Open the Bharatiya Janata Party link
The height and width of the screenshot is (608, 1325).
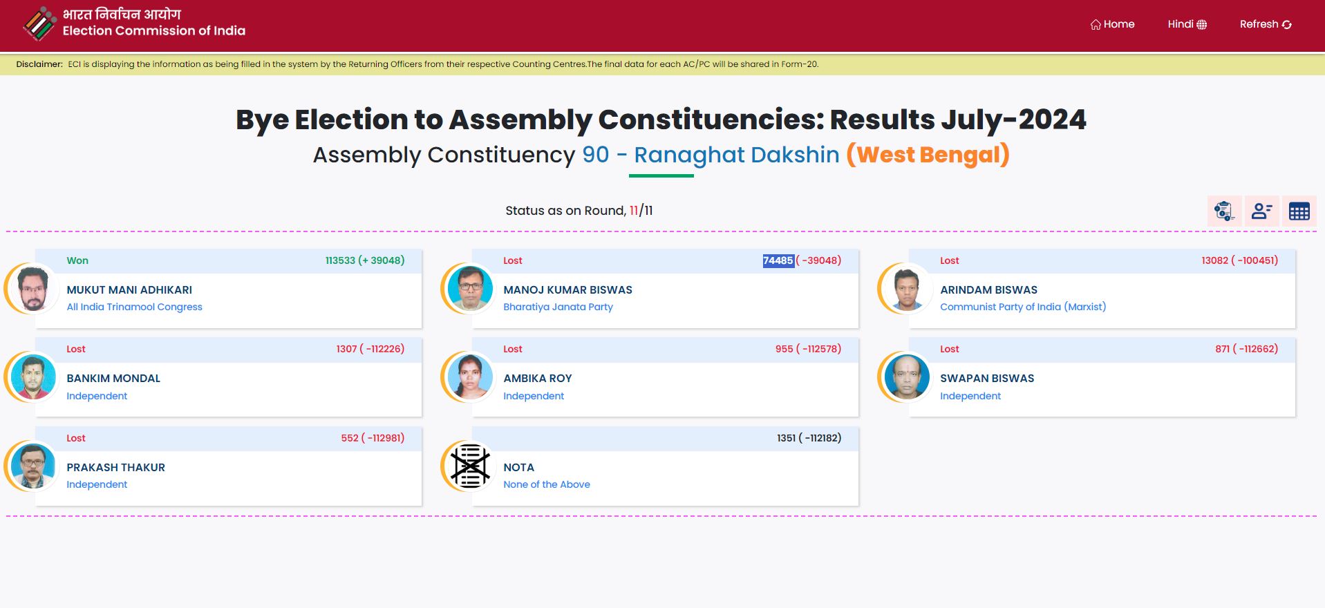tap(558, 307)
